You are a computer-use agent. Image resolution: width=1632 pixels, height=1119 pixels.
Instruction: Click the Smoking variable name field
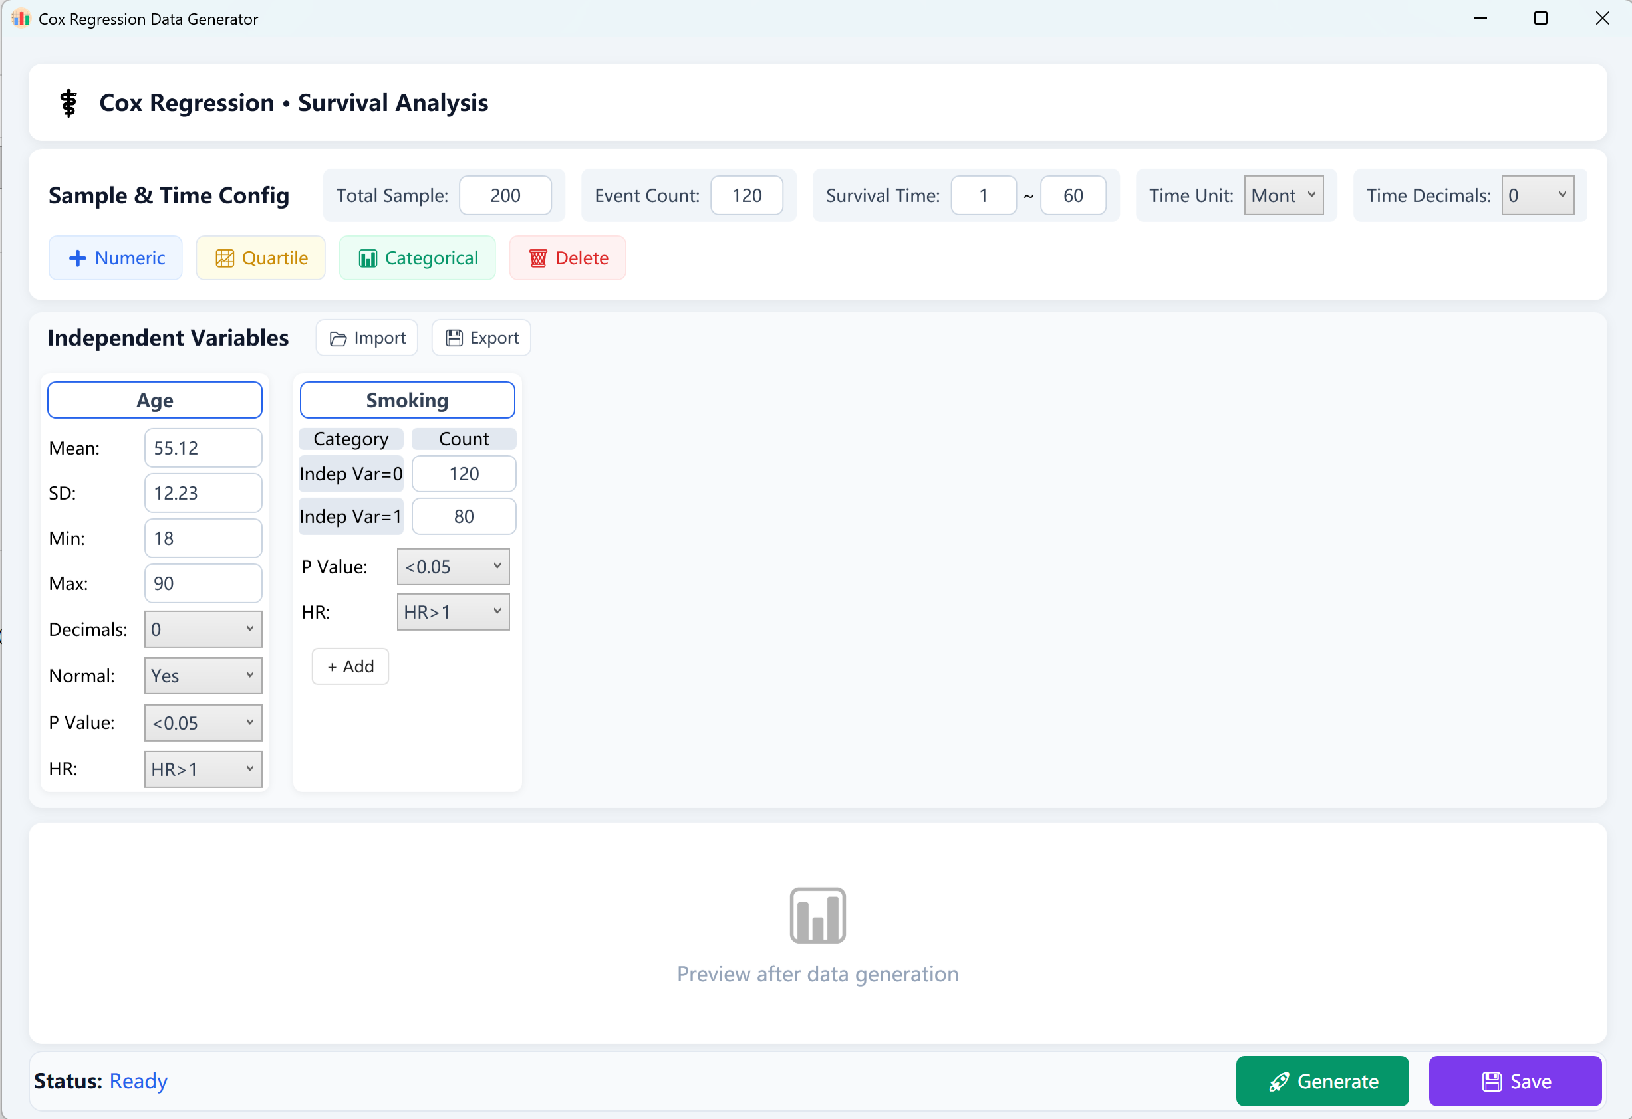(407, 400)
